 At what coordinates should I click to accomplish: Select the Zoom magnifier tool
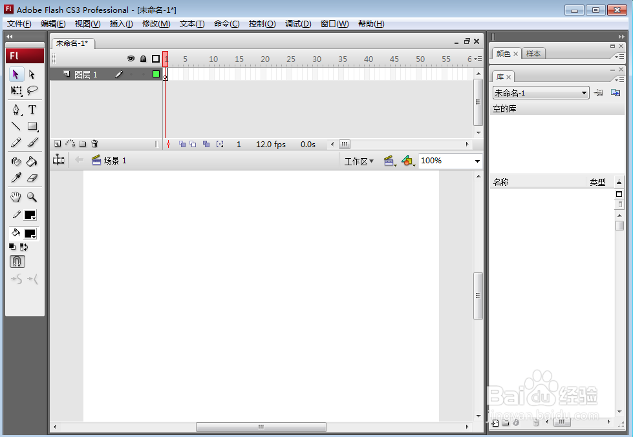click(32, 197)
